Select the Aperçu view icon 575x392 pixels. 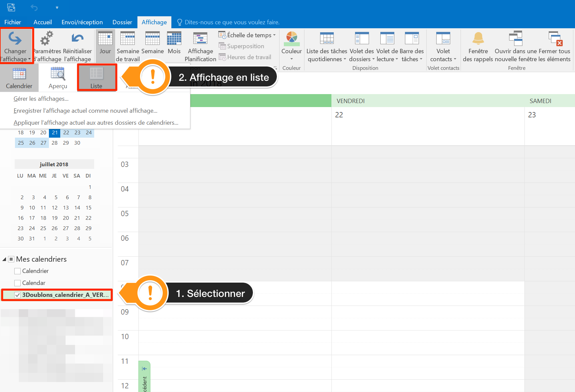point(58,74)
